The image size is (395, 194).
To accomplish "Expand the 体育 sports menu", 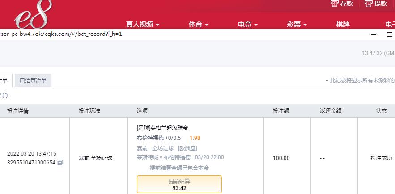I will click(198, 25).
